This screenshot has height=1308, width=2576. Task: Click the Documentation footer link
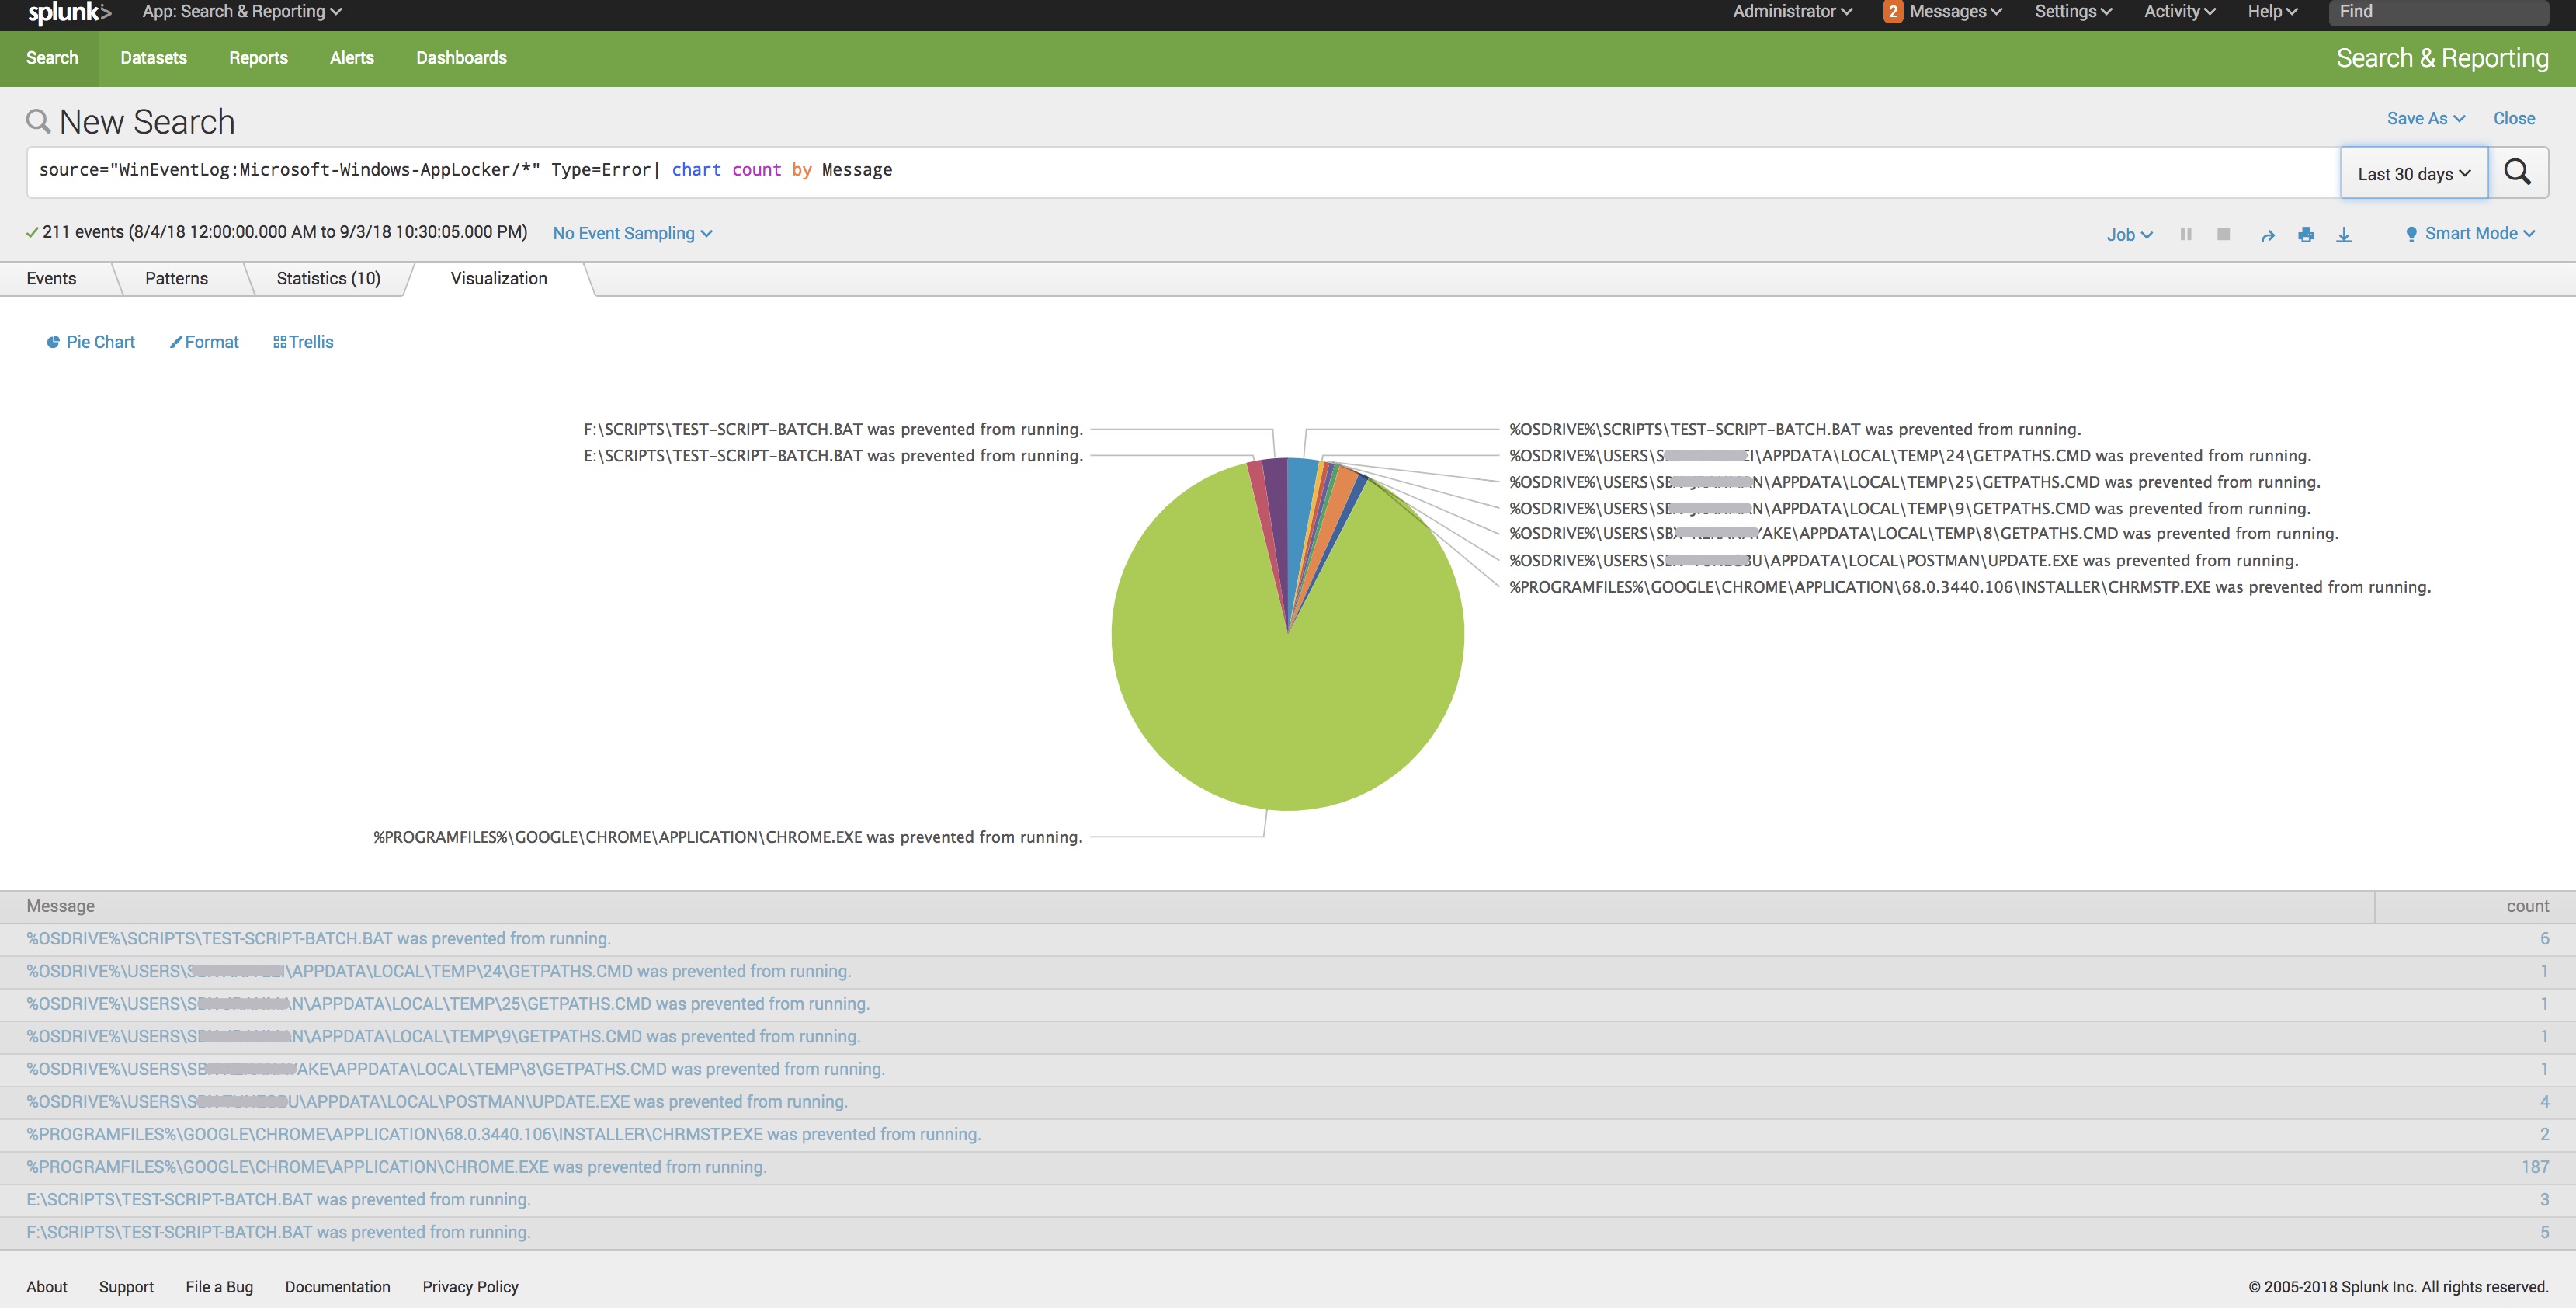(x=337, y=1287)
